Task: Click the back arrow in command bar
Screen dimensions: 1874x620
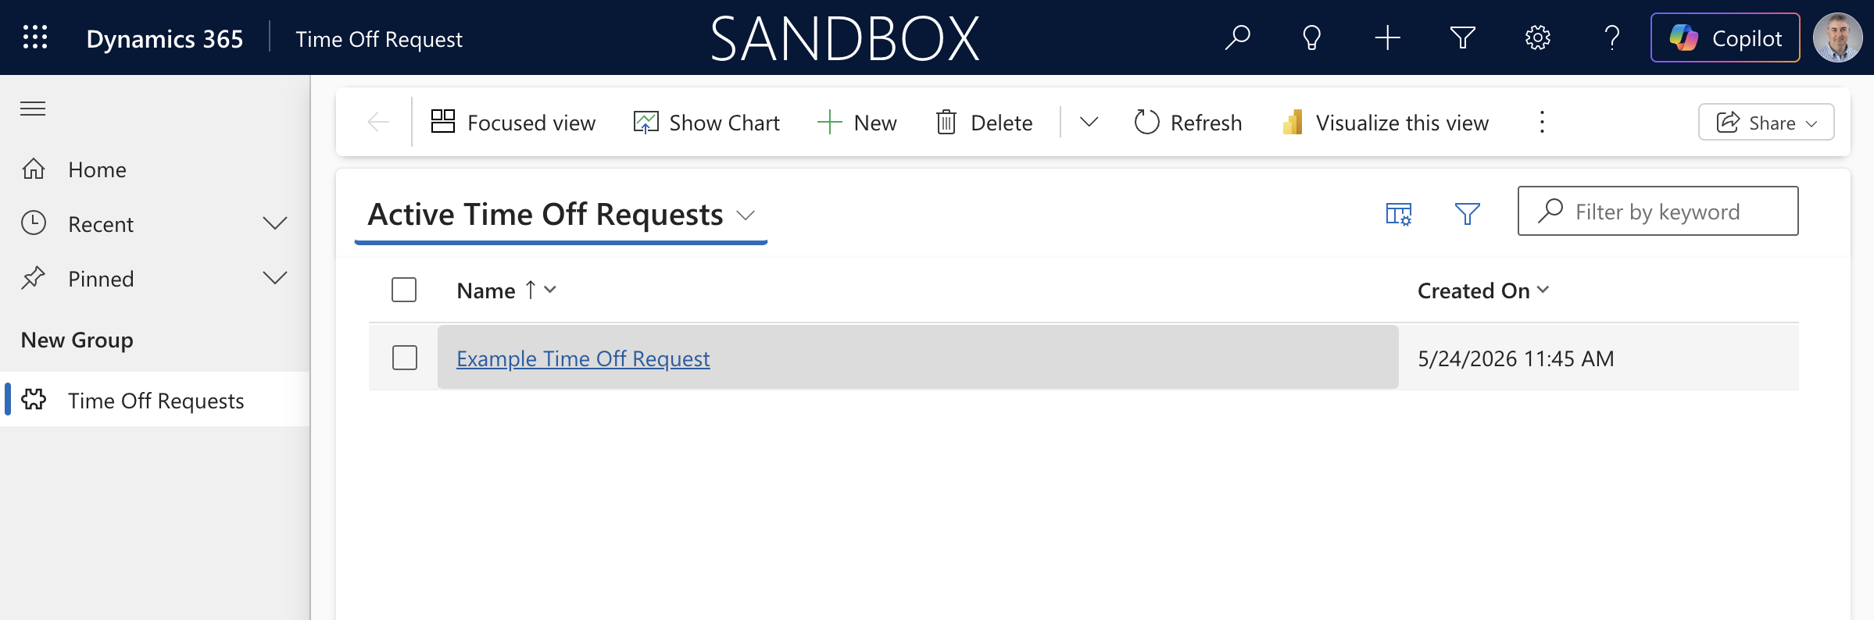Action: (x=378, y=122)
